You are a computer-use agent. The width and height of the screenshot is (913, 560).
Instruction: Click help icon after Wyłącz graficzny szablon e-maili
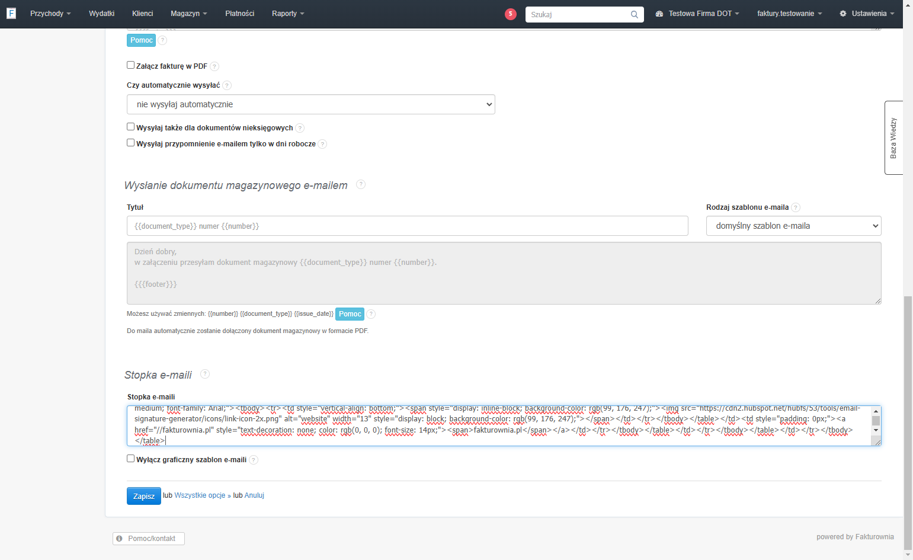pos(254,460)
